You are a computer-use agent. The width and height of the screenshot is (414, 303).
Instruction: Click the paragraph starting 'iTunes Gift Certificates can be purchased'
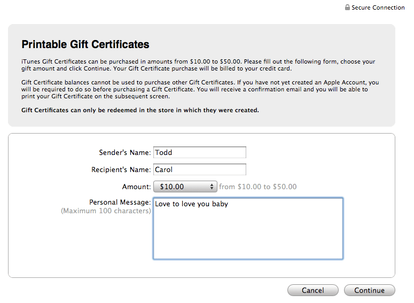pos(198,65)
